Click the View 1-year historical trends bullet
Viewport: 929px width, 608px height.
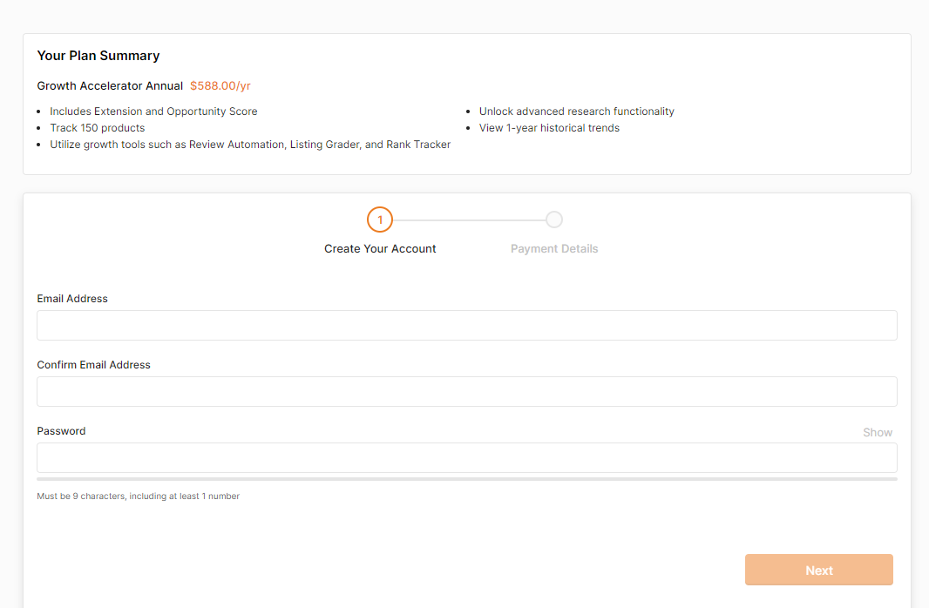coord(549,128)
